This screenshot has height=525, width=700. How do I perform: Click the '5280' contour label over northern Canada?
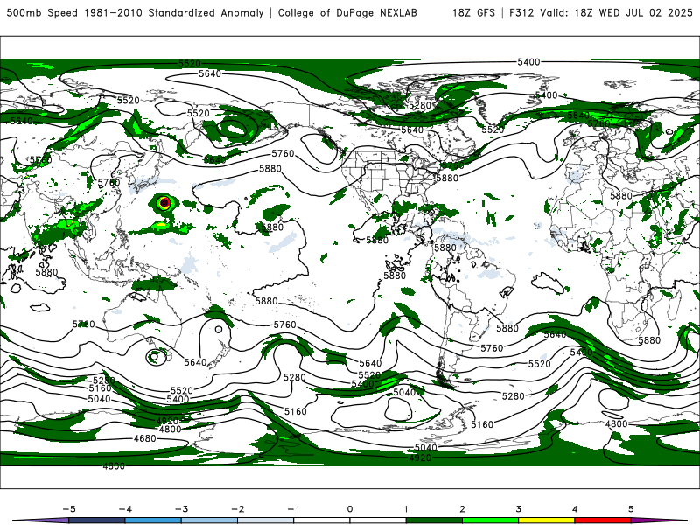[x=420, y=105]
